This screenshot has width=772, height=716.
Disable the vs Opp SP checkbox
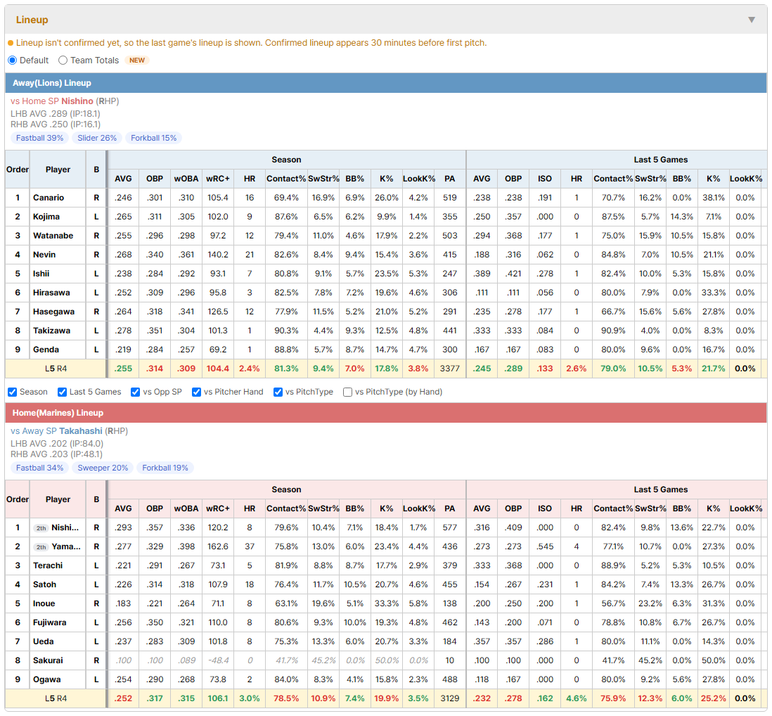pyautogui.click(x=136, y=392)
